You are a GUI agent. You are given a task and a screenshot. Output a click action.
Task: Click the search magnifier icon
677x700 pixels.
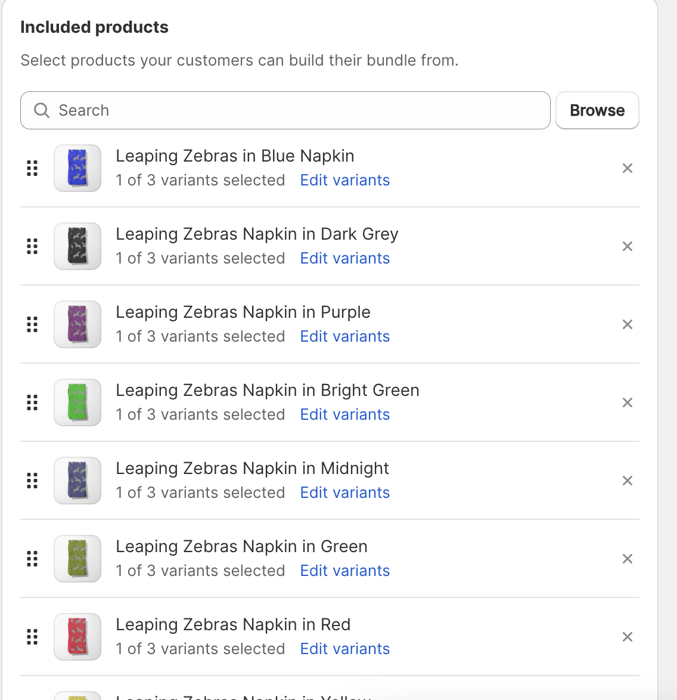click(41, 110)
